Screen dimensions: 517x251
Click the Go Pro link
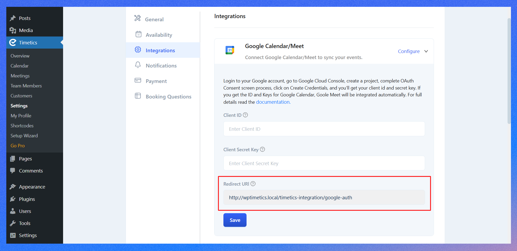18,146
